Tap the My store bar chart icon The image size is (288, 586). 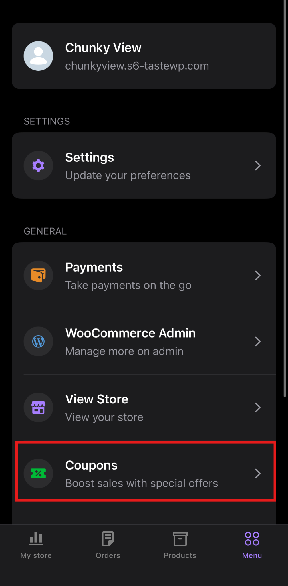[36, 539]
